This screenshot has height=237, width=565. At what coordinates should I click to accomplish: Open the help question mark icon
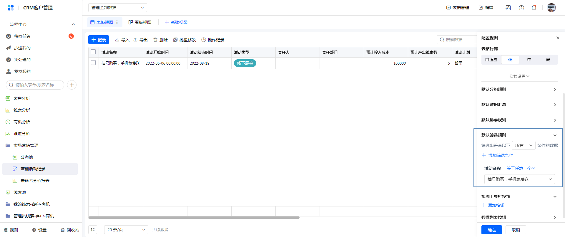point(521,8)
